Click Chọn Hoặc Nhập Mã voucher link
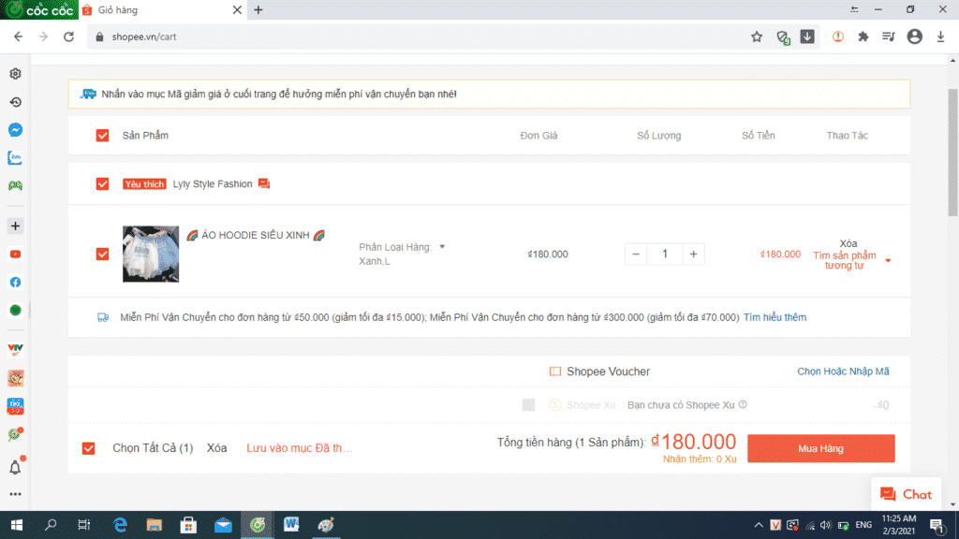The width and height of the screenshot is (959, 539). pyautogui.click(x=843, y=371)
